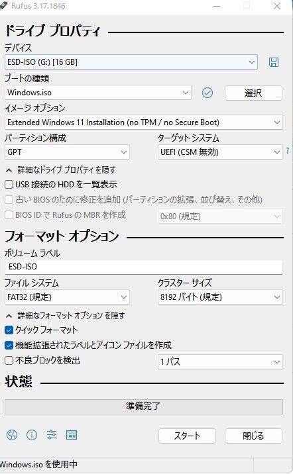The height and width of the screenshot is (474, 293).
Task: Open the 1 パス bad blocks dropdown
Action: [220, 362]
